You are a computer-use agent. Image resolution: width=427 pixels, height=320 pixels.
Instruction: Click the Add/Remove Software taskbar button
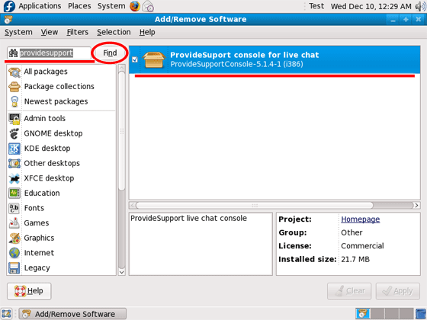click(x=72, y=314)
